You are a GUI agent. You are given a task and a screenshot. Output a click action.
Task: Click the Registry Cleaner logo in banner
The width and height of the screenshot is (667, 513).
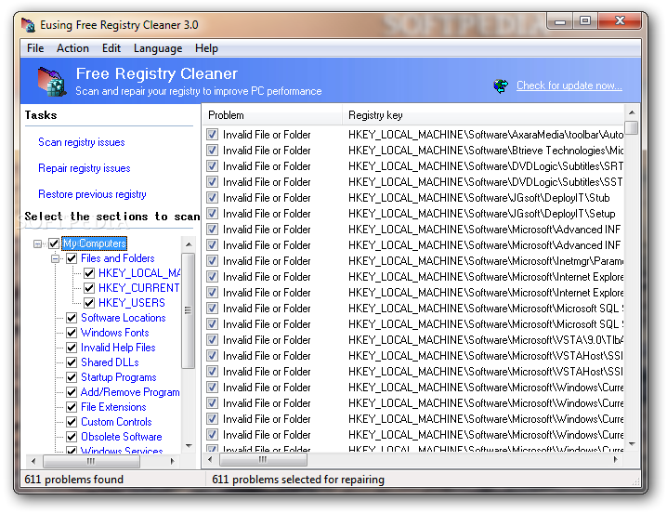52,81
